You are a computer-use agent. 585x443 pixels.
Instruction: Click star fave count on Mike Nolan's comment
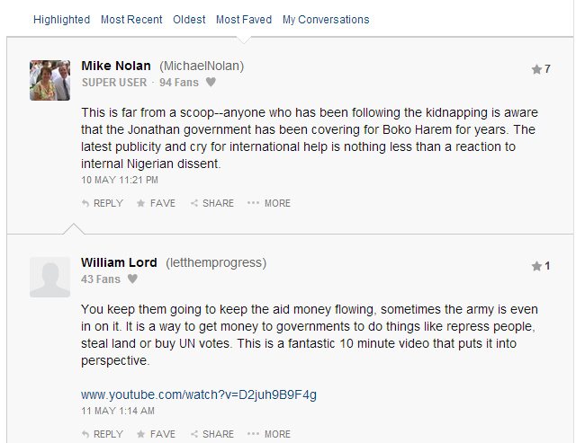[x=541, y=69]
